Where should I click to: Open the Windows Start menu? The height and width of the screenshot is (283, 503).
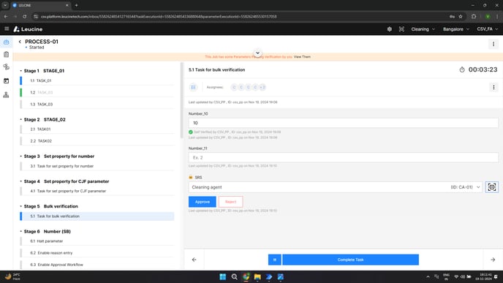pos(223,277)
